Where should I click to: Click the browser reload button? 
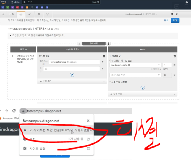tap(14, 111)
